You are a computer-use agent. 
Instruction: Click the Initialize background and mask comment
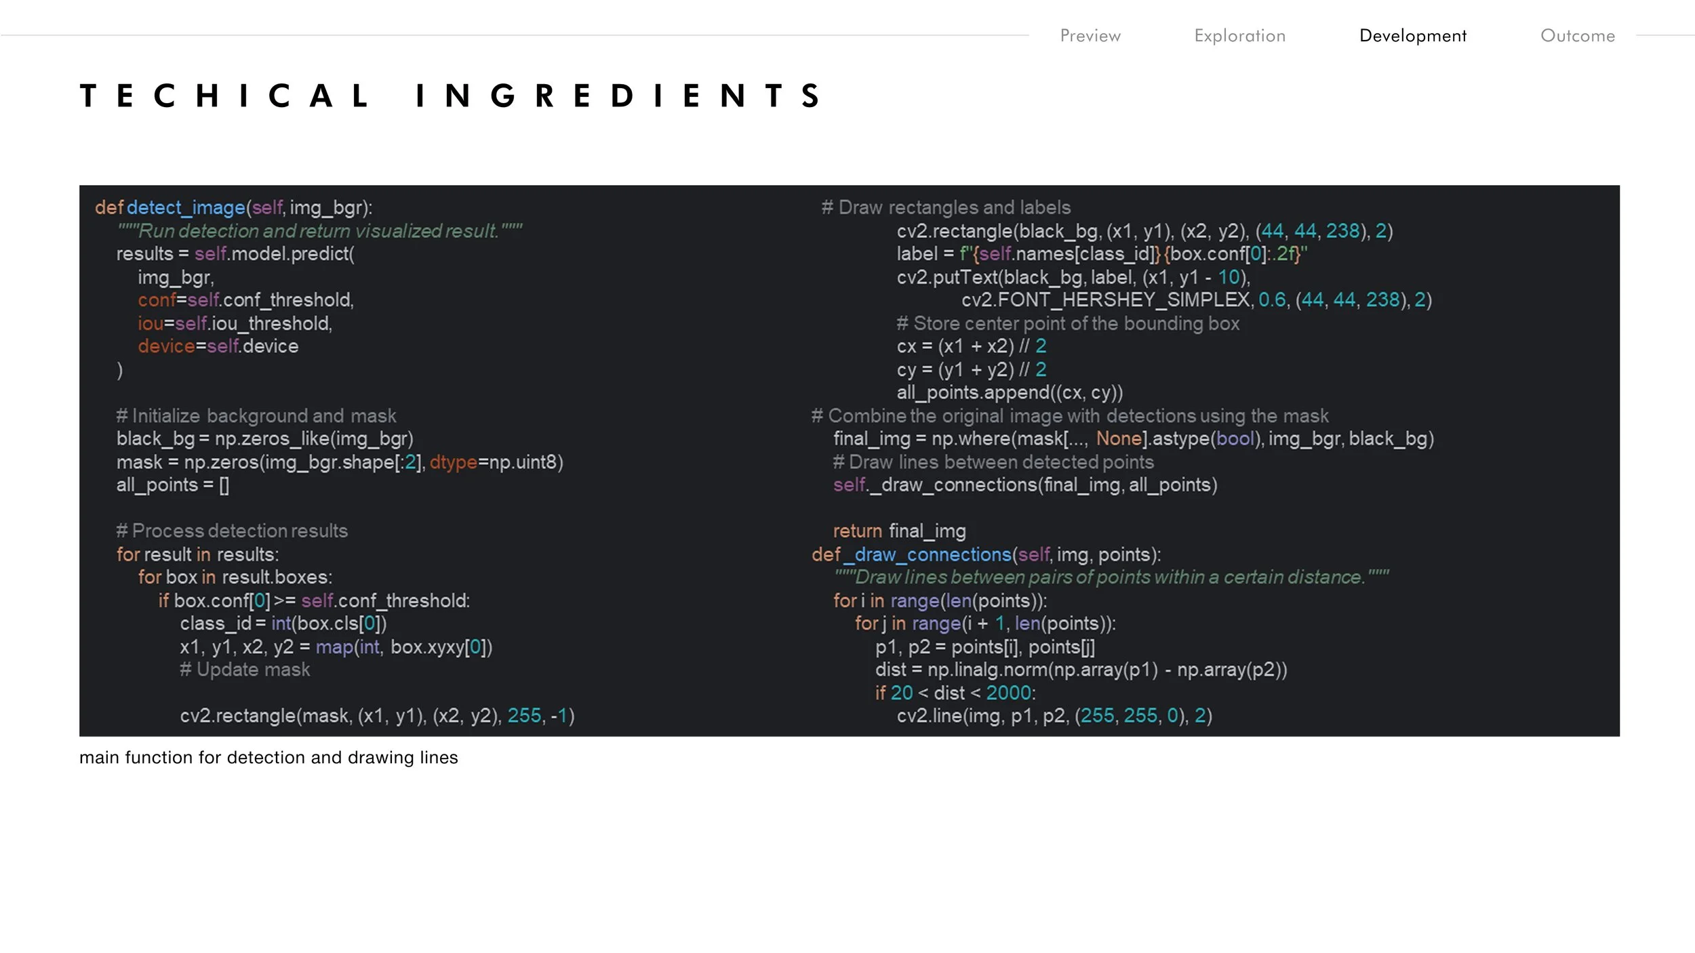click(x=256, y=415)
